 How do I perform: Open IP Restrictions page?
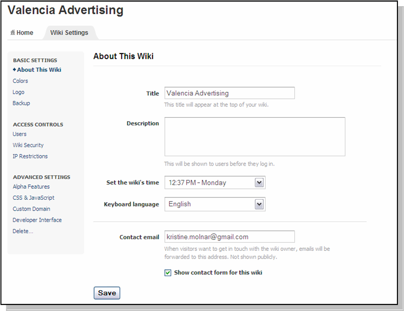[x=30, y=156]
